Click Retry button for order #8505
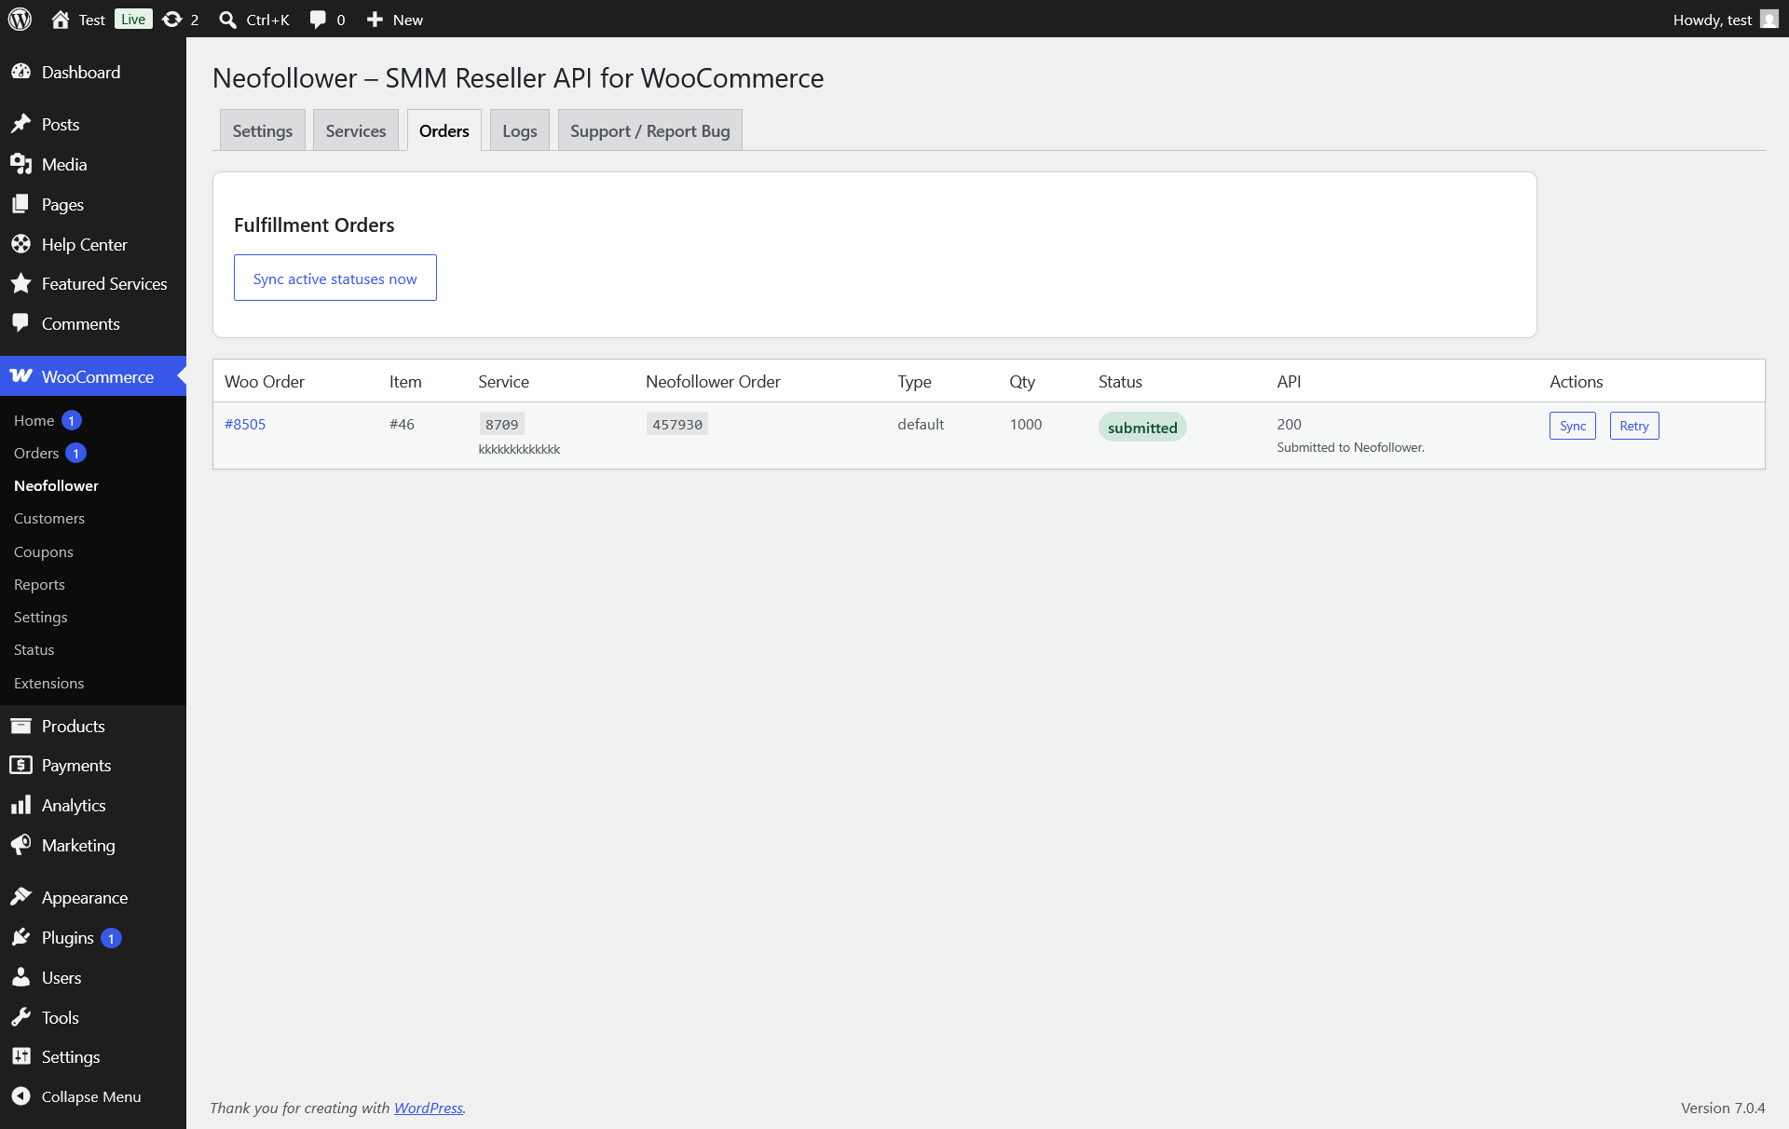The width and height of the screenshot is (1789, 1129). (1634, 426)
